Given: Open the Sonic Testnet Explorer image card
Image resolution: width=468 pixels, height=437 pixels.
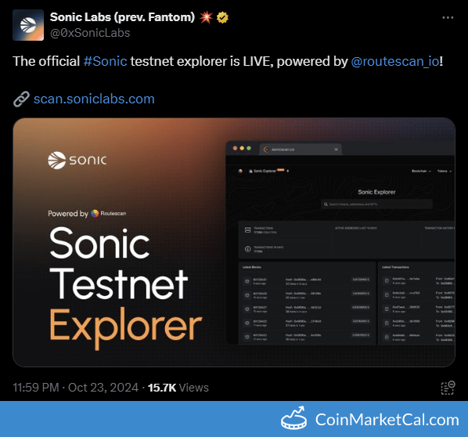Looking at the screenshot, I should click(234, 242).
